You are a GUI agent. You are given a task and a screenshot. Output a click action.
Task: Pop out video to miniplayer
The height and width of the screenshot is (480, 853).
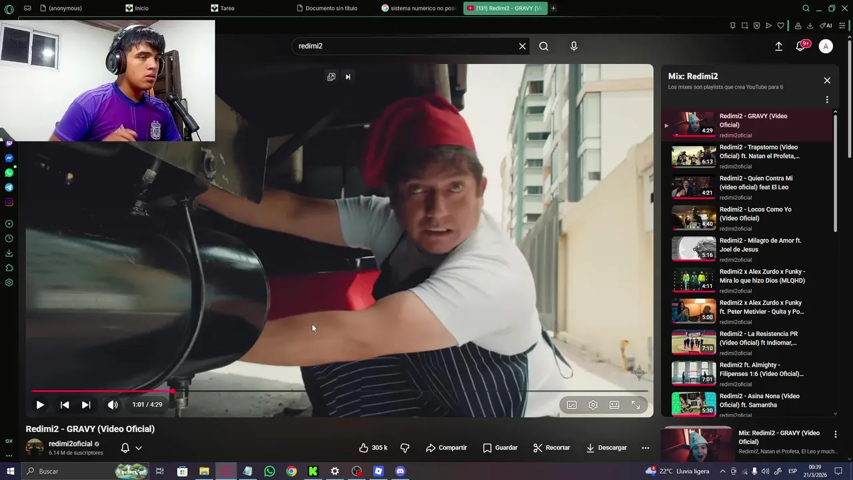pos(331,77)
